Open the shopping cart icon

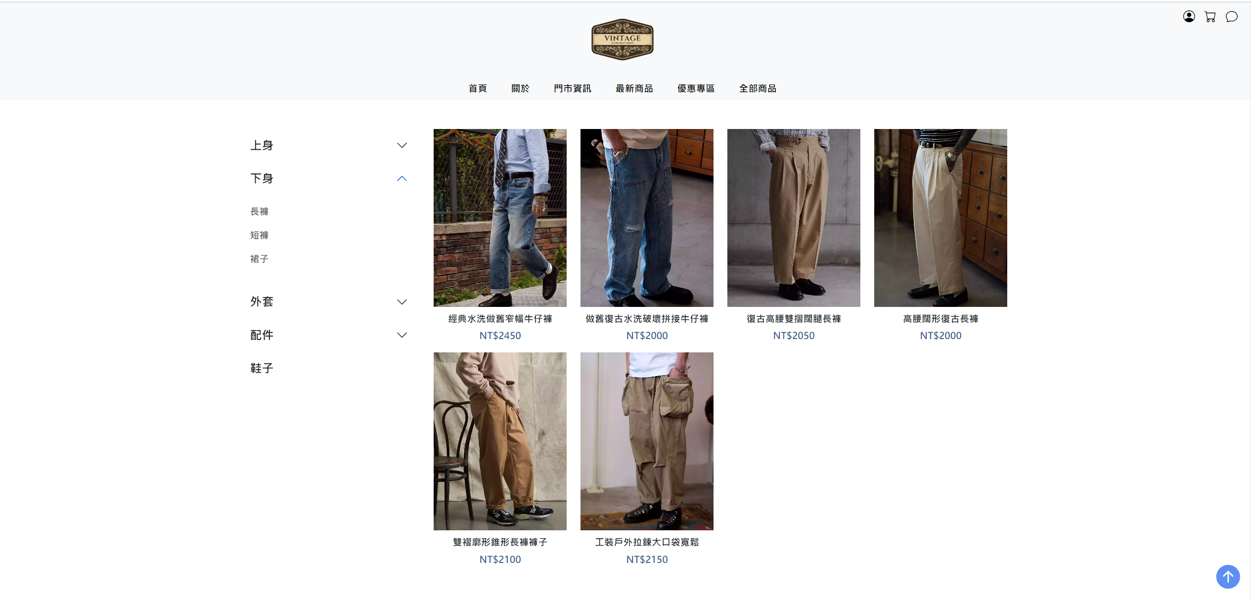coord(1210,17)
